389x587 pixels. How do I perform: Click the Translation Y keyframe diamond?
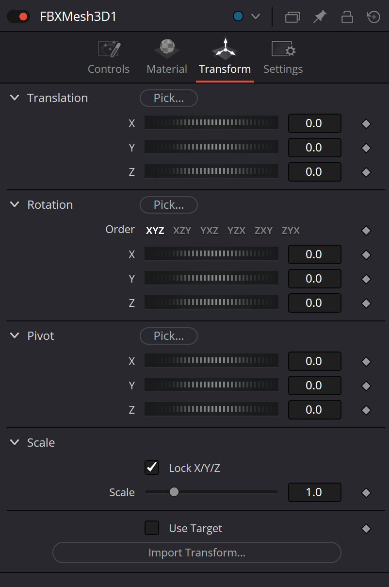pyautogui.click(x=367, y=148)
